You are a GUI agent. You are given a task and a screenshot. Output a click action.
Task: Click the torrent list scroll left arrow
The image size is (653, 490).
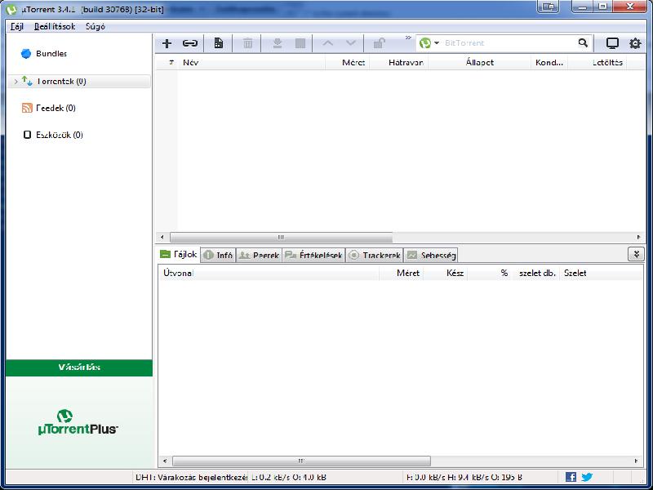(x=162, y=237)
